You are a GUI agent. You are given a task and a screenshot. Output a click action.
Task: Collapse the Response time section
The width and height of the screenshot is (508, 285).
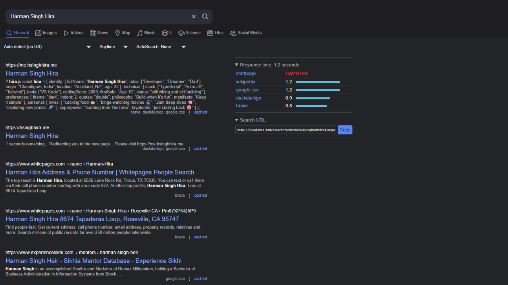(x=267, y=65)
